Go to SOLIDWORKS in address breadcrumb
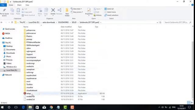The height and width of the screenshot is (110, 195). point(63,22)
